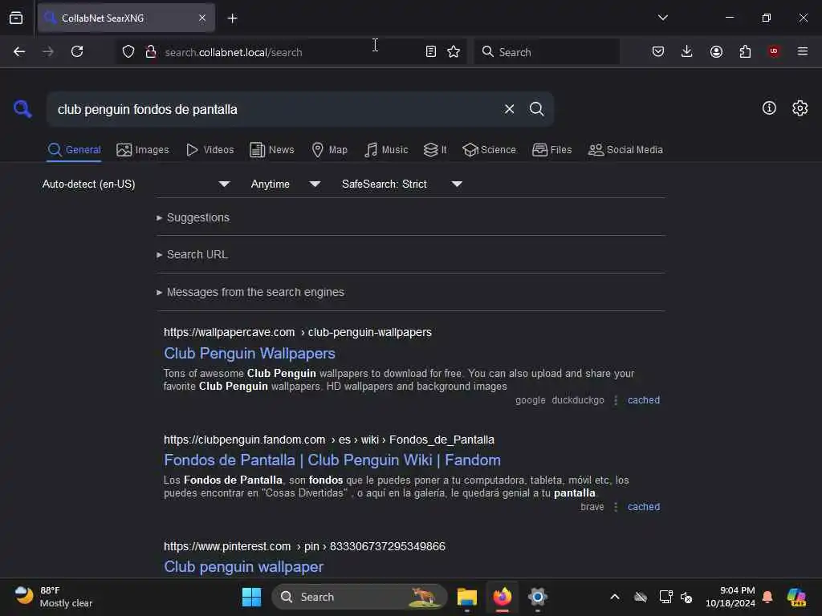The image size is (822, 616).
Task: Switch to the Map category
Action: (x=329, y=150)
